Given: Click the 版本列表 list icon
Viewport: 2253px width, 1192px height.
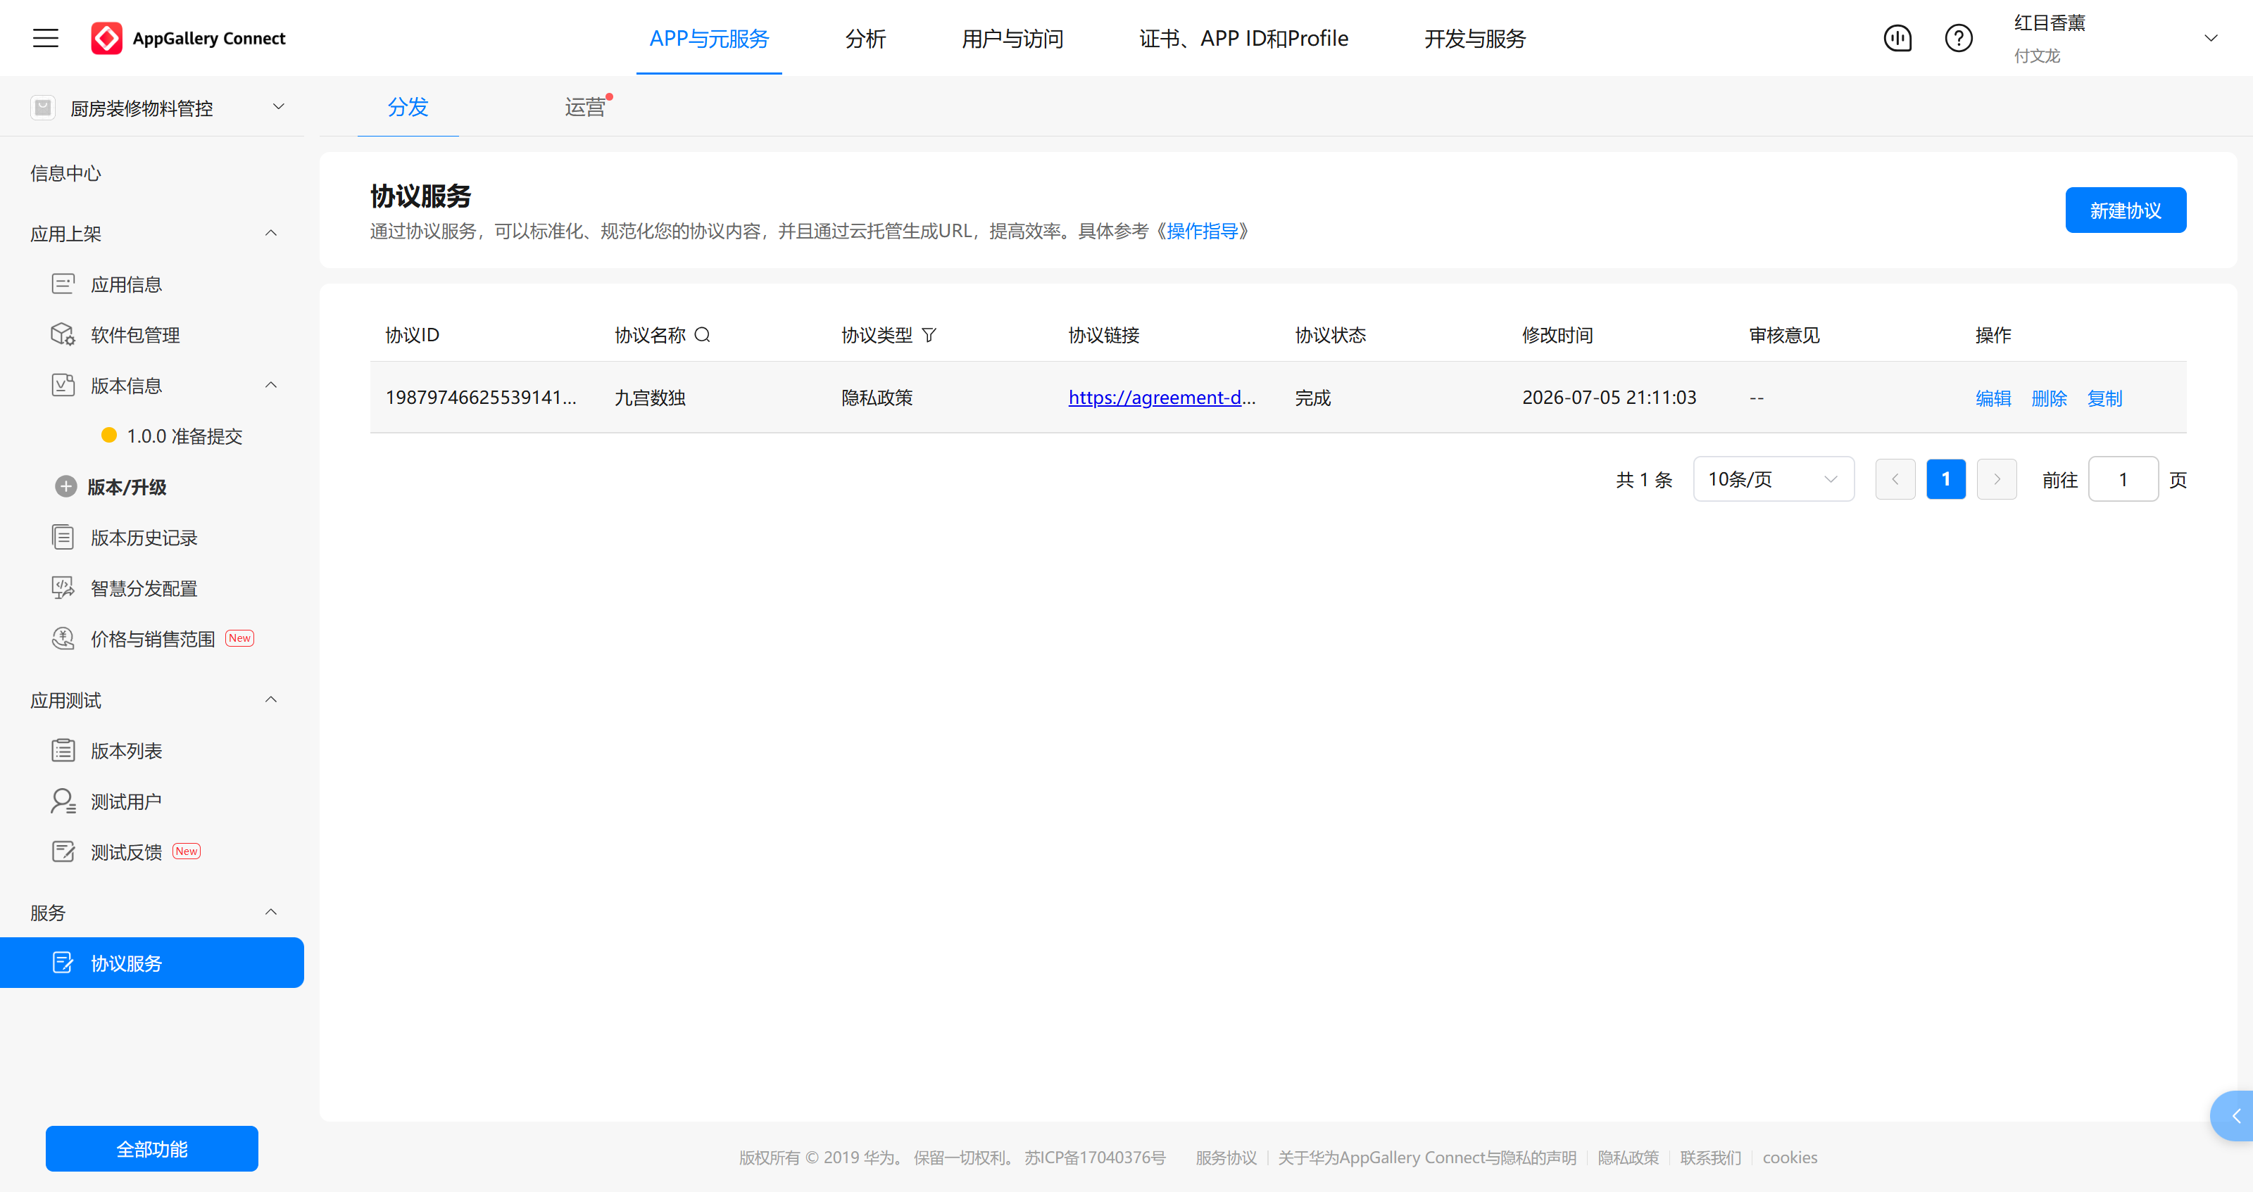Looking at the screenshot, I should pyautogui.click(x=63, y=750).
